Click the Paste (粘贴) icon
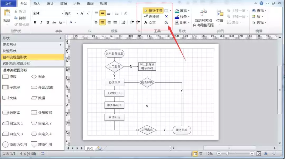This screenshot has height=159, width=285. 7,13
